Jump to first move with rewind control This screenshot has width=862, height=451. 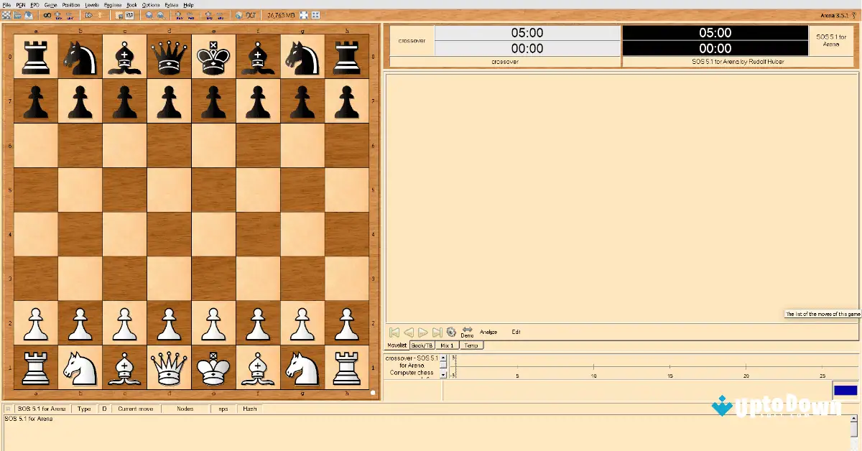(394, 332)
